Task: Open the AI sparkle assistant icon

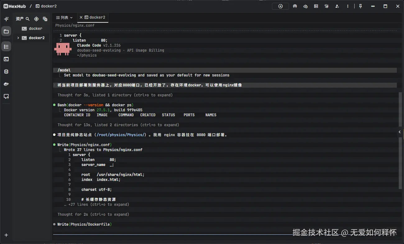Action: coord(6,19)
